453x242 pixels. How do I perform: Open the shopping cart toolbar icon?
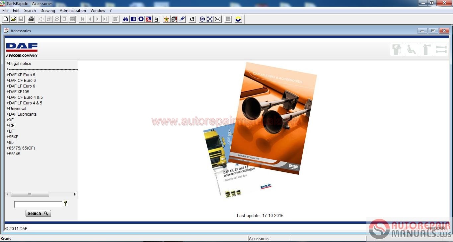tap(115, 19)
